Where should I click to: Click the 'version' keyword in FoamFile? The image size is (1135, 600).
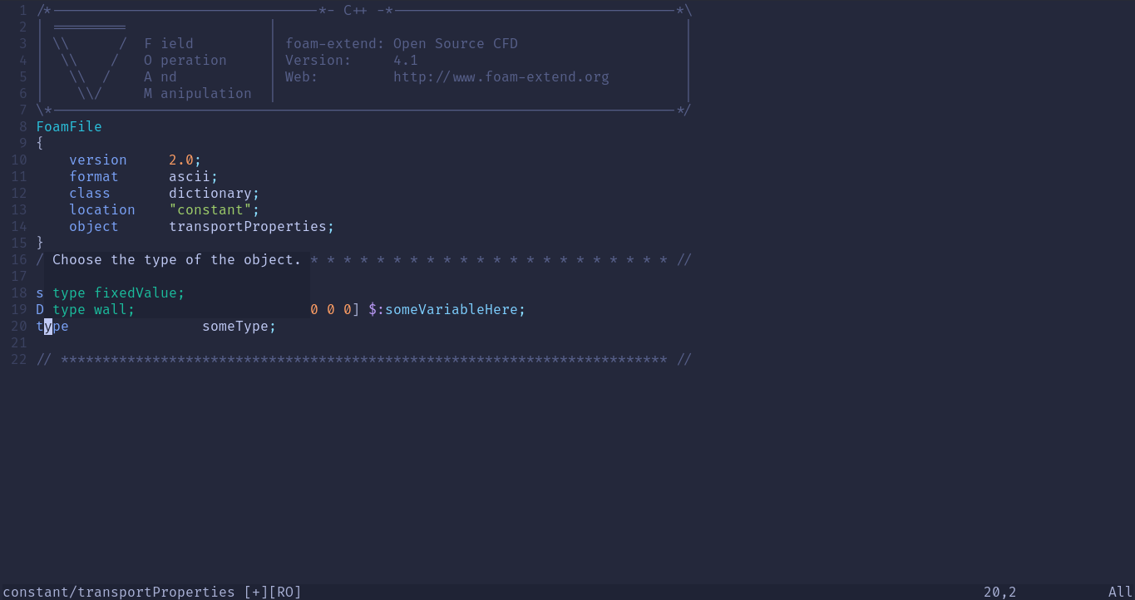click(98, 160)
